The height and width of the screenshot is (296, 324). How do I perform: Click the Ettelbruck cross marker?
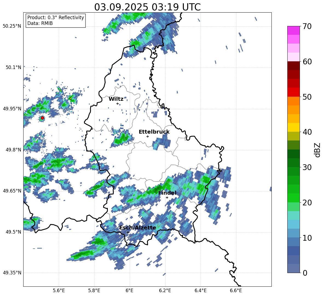coord(147,136)
